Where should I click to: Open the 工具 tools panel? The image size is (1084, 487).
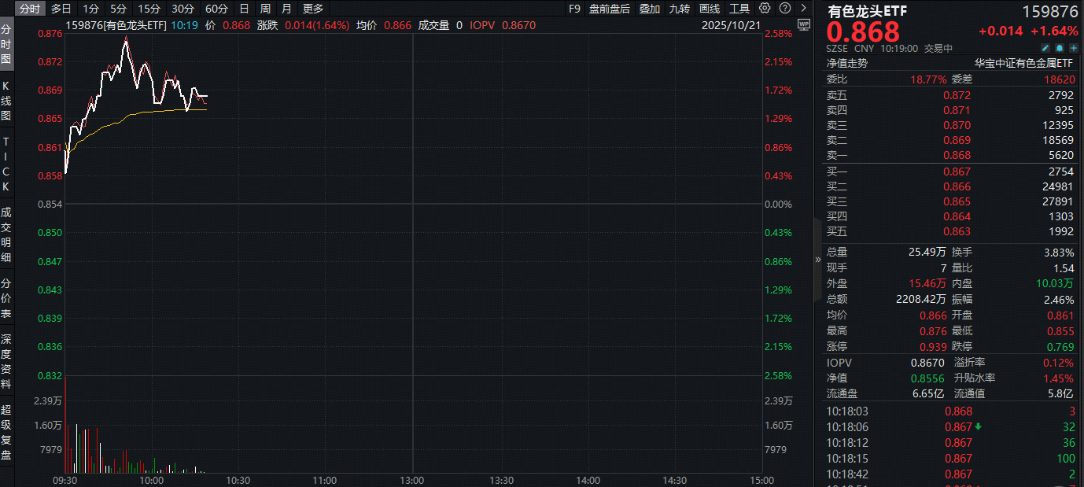(739, 9)
